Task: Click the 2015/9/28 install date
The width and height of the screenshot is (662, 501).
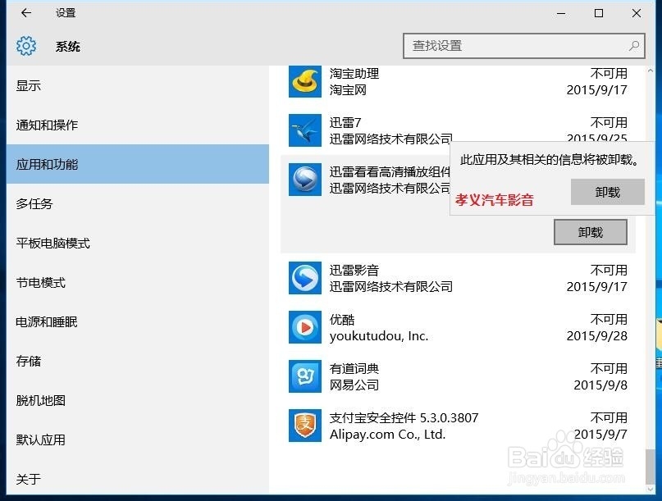Action: (597, 336)
